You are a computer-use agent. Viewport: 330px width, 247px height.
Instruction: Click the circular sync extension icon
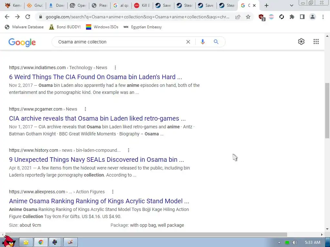282,17
